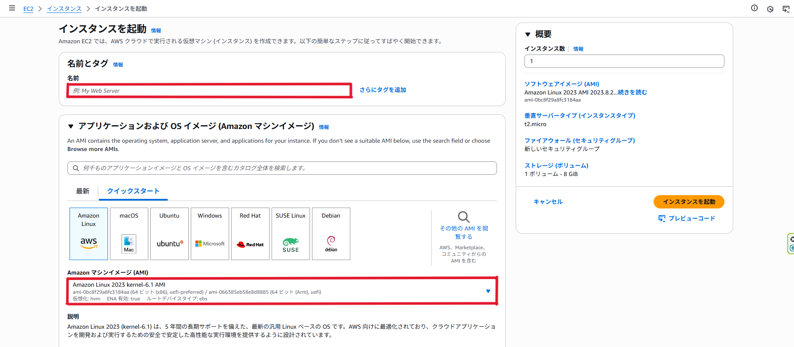Screen dimensions: 794x347
Task: Click the search icon in the AMI search box
Action: pyautogui.click(x=76, y=168)
